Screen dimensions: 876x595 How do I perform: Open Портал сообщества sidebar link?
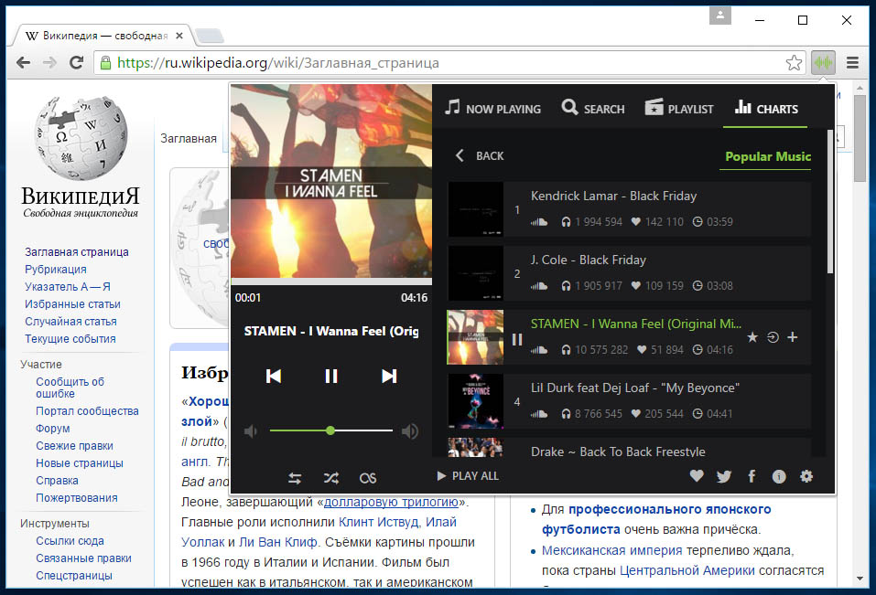[87, 411]
